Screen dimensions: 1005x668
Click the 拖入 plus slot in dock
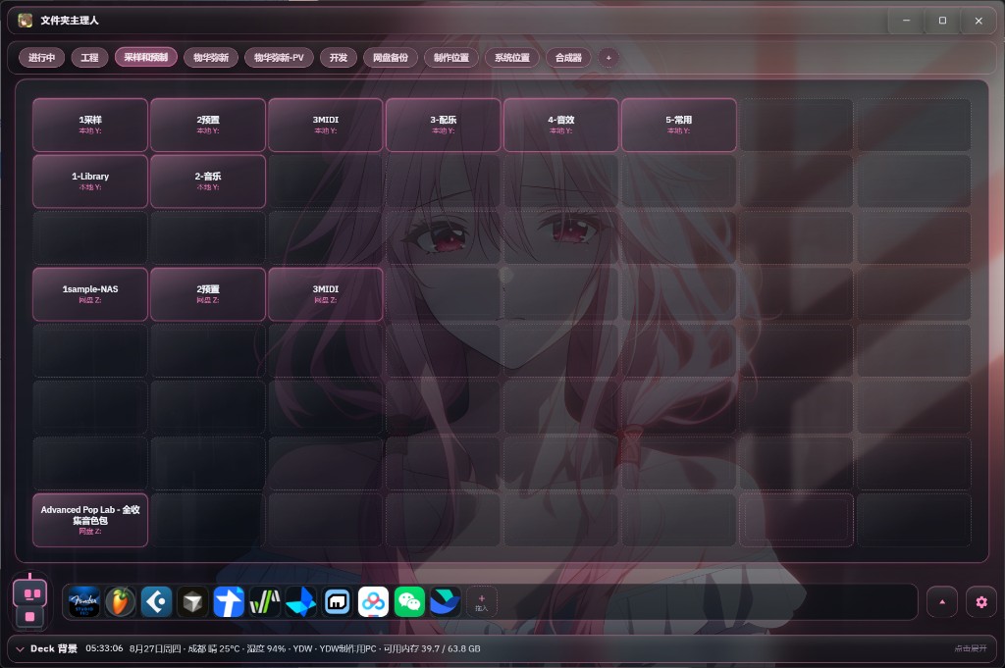(x=481, y=602)
